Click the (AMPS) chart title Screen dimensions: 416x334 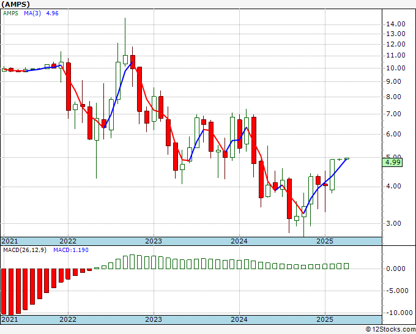tap(16, 4)
